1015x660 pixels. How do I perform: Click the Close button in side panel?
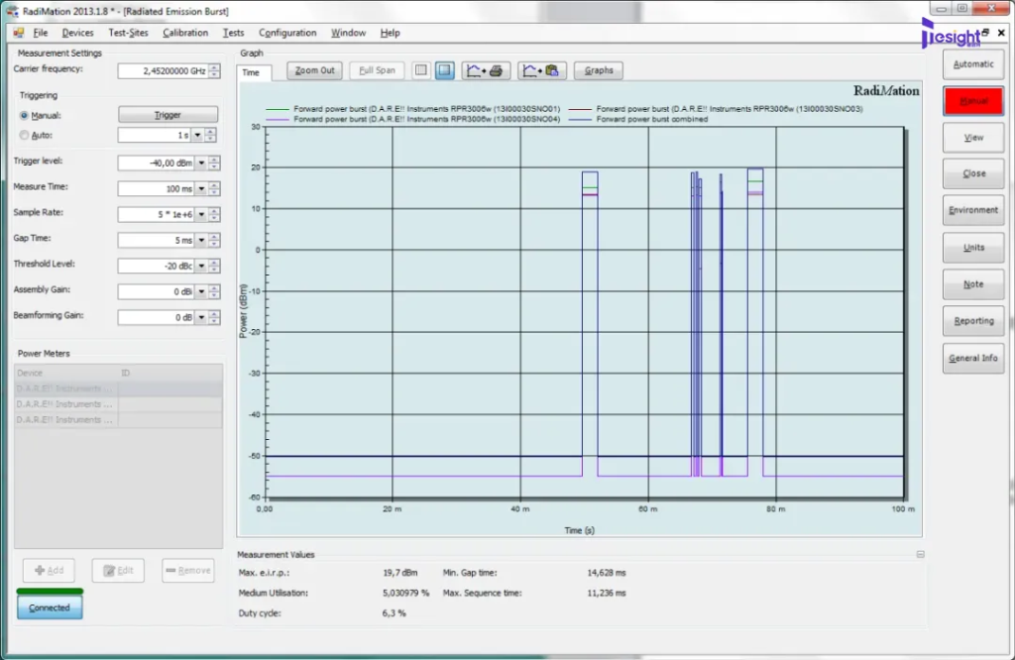pos(973,173)
